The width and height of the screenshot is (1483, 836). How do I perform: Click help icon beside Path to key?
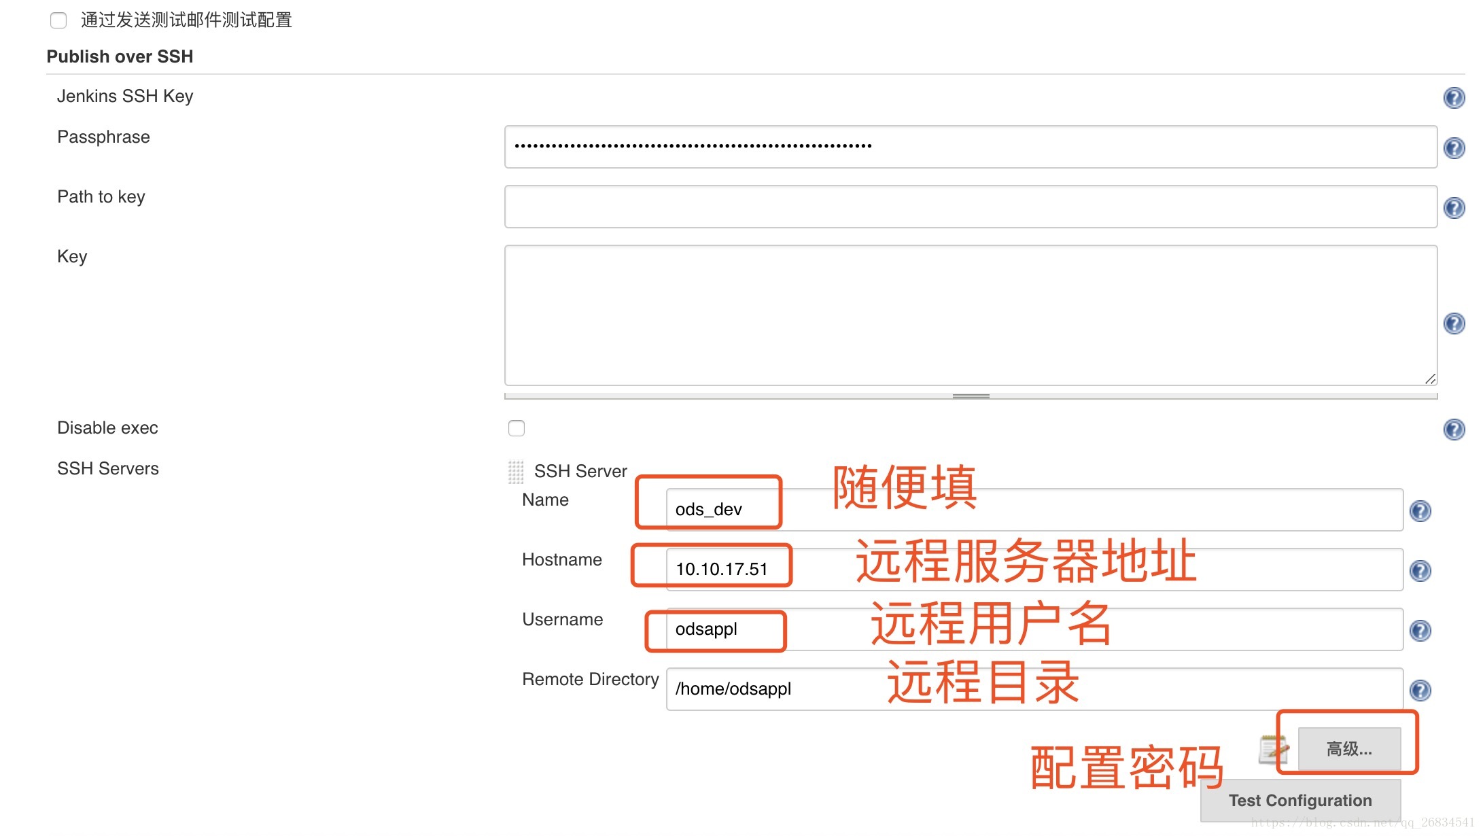pyautogui.click(x=1454, y=207)
